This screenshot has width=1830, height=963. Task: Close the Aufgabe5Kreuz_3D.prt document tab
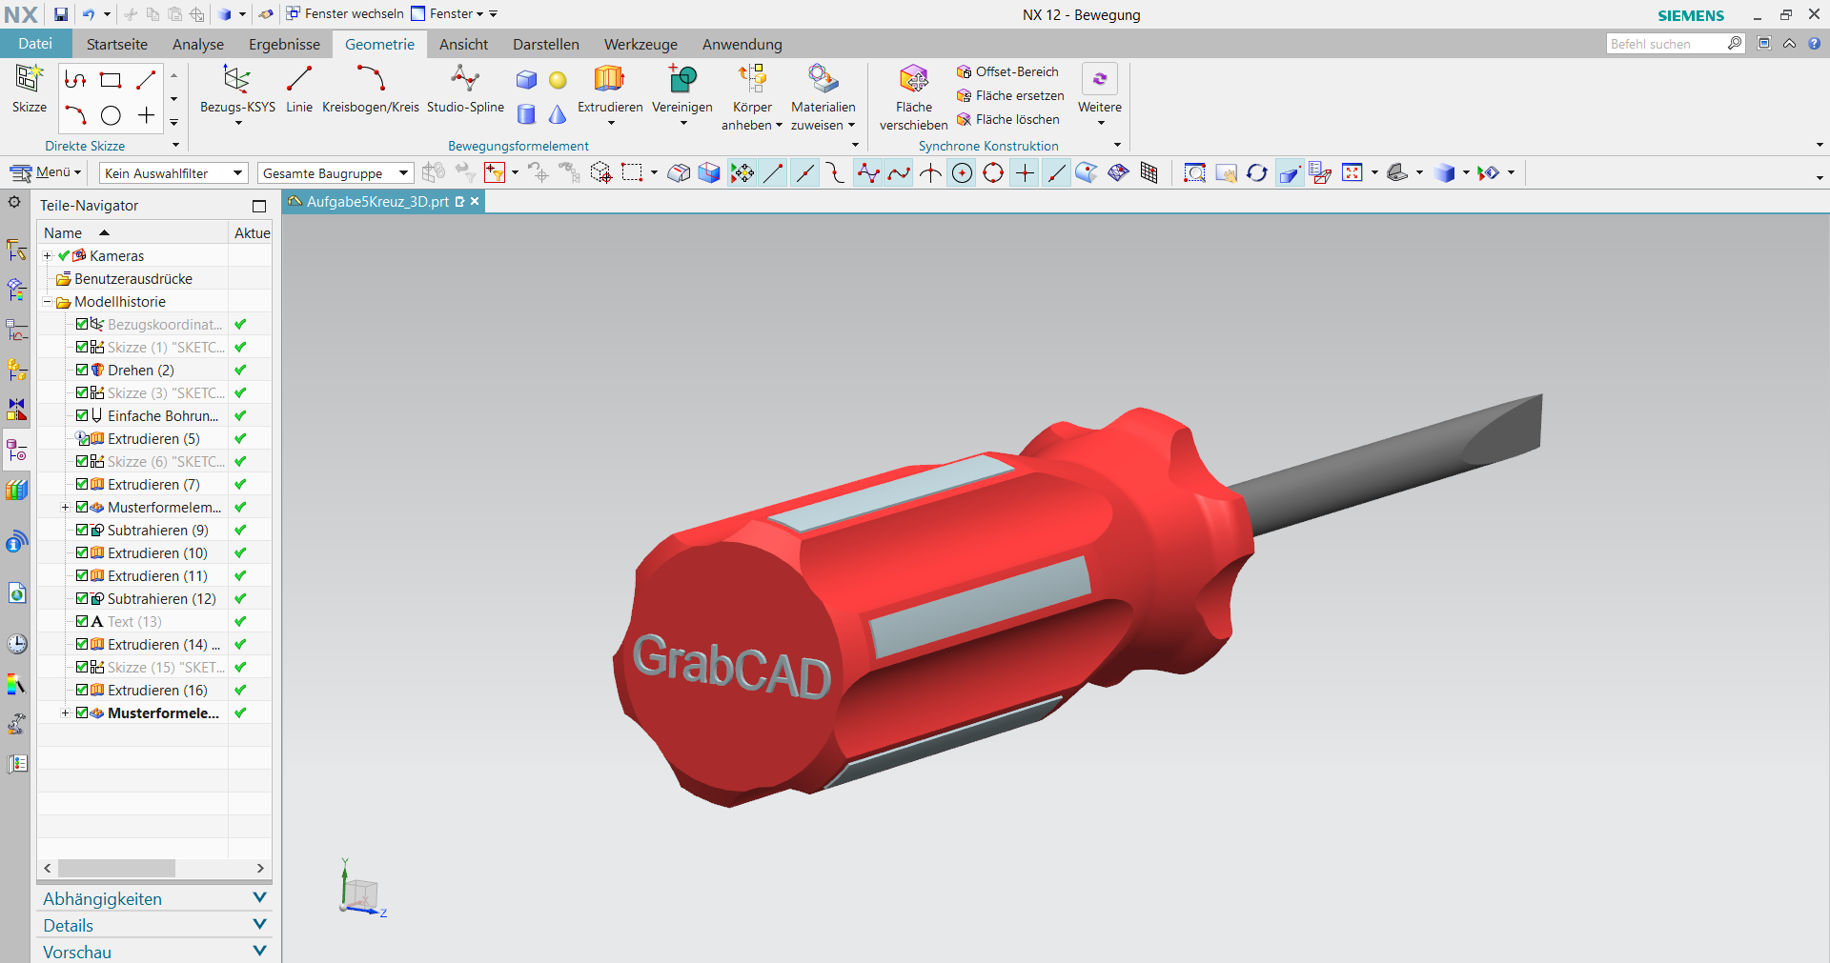pos(475,201)
